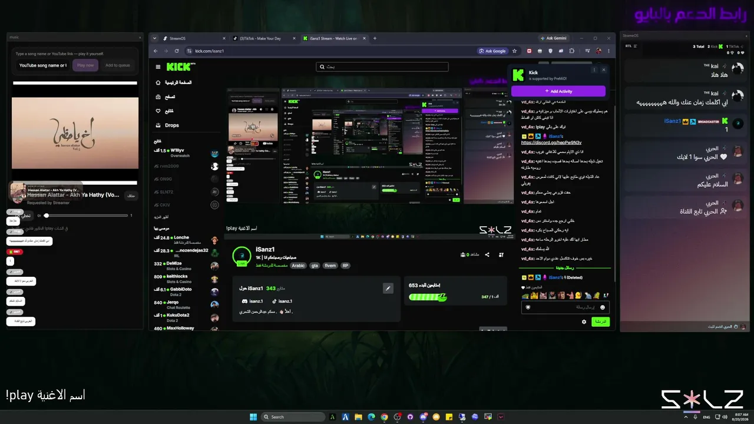
Task: Open Jerqo channel in sidebar
Action: (x=186, y=304)
